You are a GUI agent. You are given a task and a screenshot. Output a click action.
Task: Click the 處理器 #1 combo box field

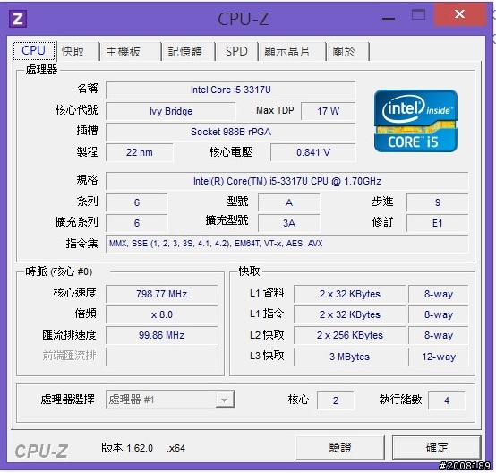[x=170, y=400]
